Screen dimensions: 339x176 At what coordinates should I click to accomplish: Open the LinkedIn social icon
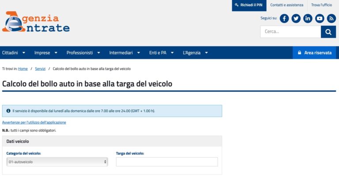(x=308, y=19)
